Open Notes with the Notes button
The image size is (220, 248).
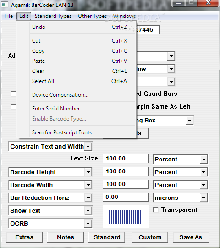click(x=66, y=237)
